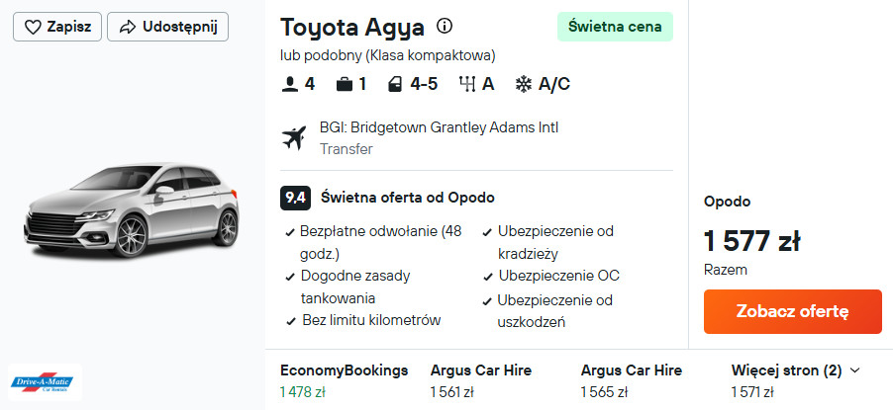Click the Toyota Agya car title
Viewport: 893px width, 410px height.
pyautogui.click(x=352, y=27)
